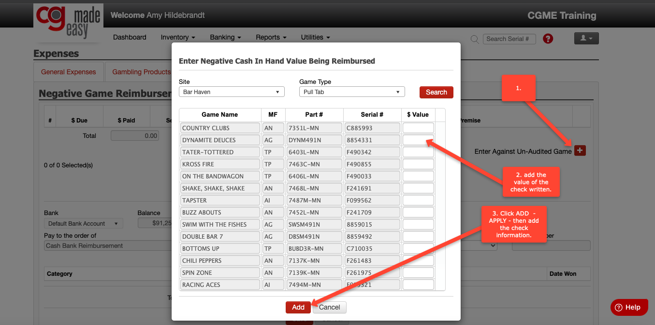Expand the Reports menu
Image resolution: width=655 pixels, height=325 pixels.
point(271,37)
